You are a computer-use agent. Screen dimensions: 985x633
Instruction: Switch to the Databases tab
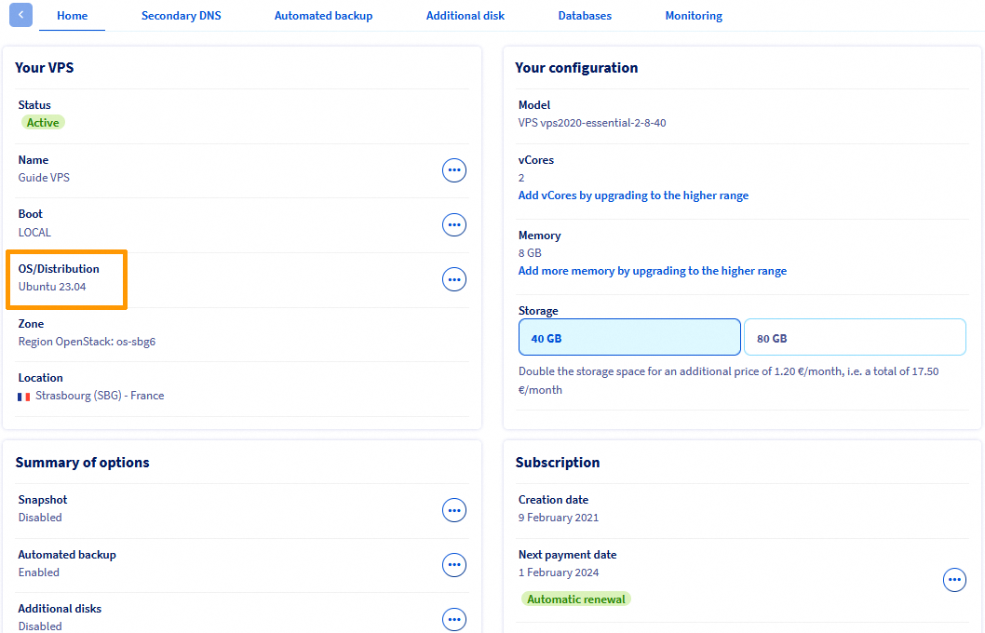(585, 15)
